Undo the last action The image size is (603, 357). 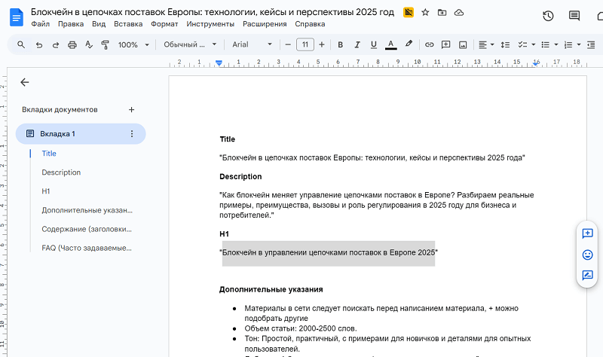[x=39, y=44]
